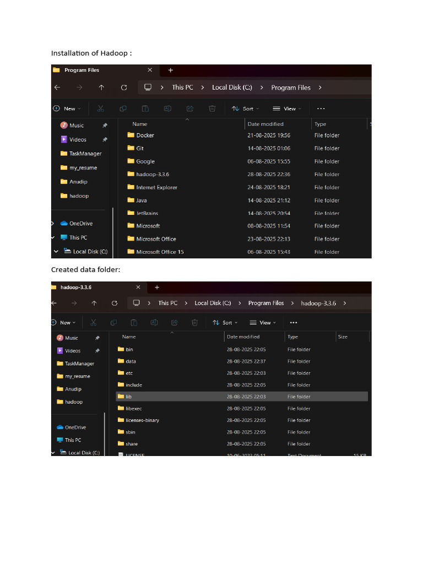Click Delete trash icon in Program Files toolbar
Screen dimensions: 423x564
pos(212,109)
